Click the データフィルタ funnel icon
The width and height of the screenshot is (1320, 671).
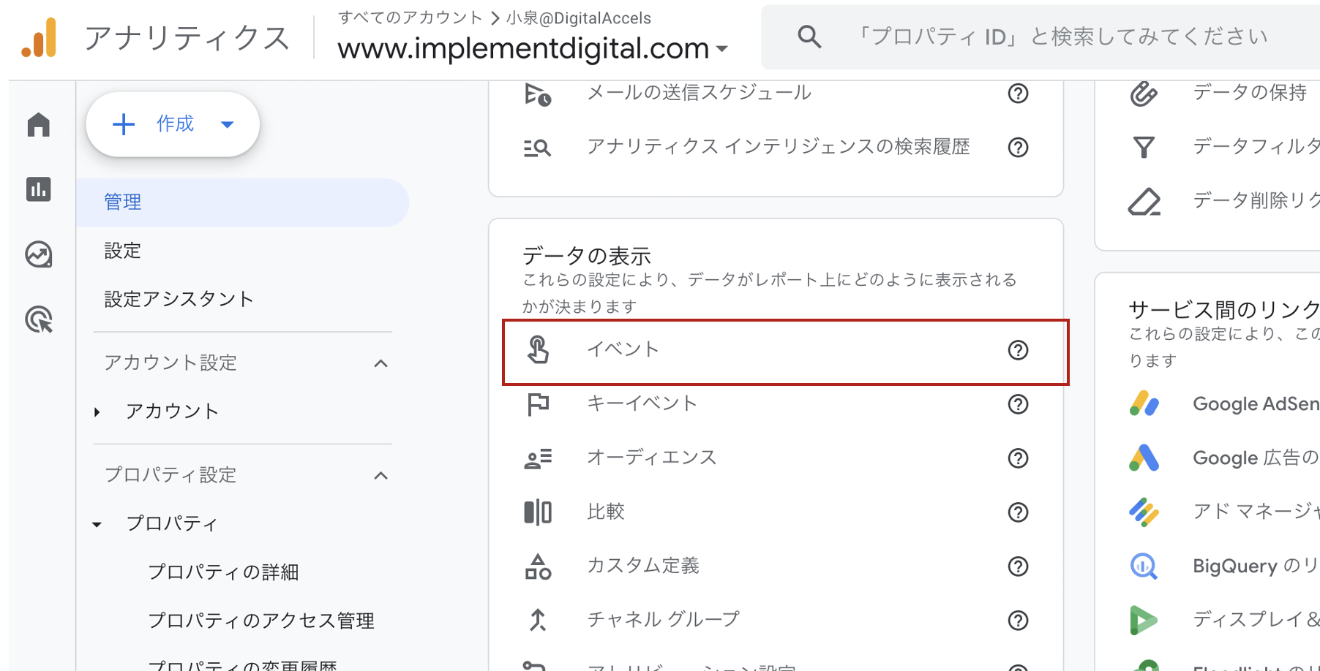tap(1144, 148)
